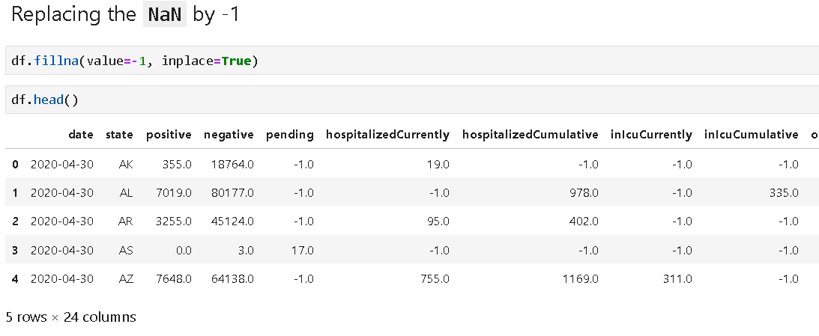Click the 'hospitalizedCurrently' column header
This screenshot has height=336, width=819.
tap(387, 135)
